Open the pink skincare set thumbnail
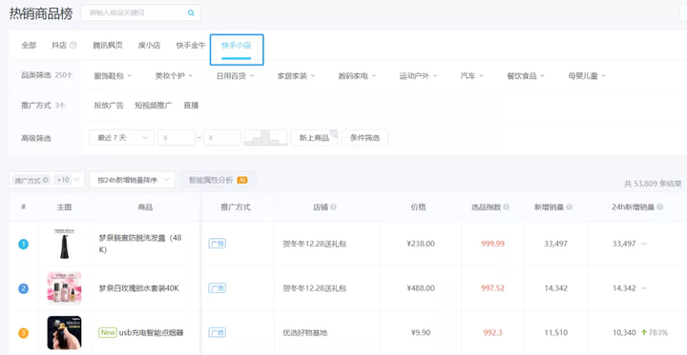The height and width of the screenshot is (355, 687). 65,288
